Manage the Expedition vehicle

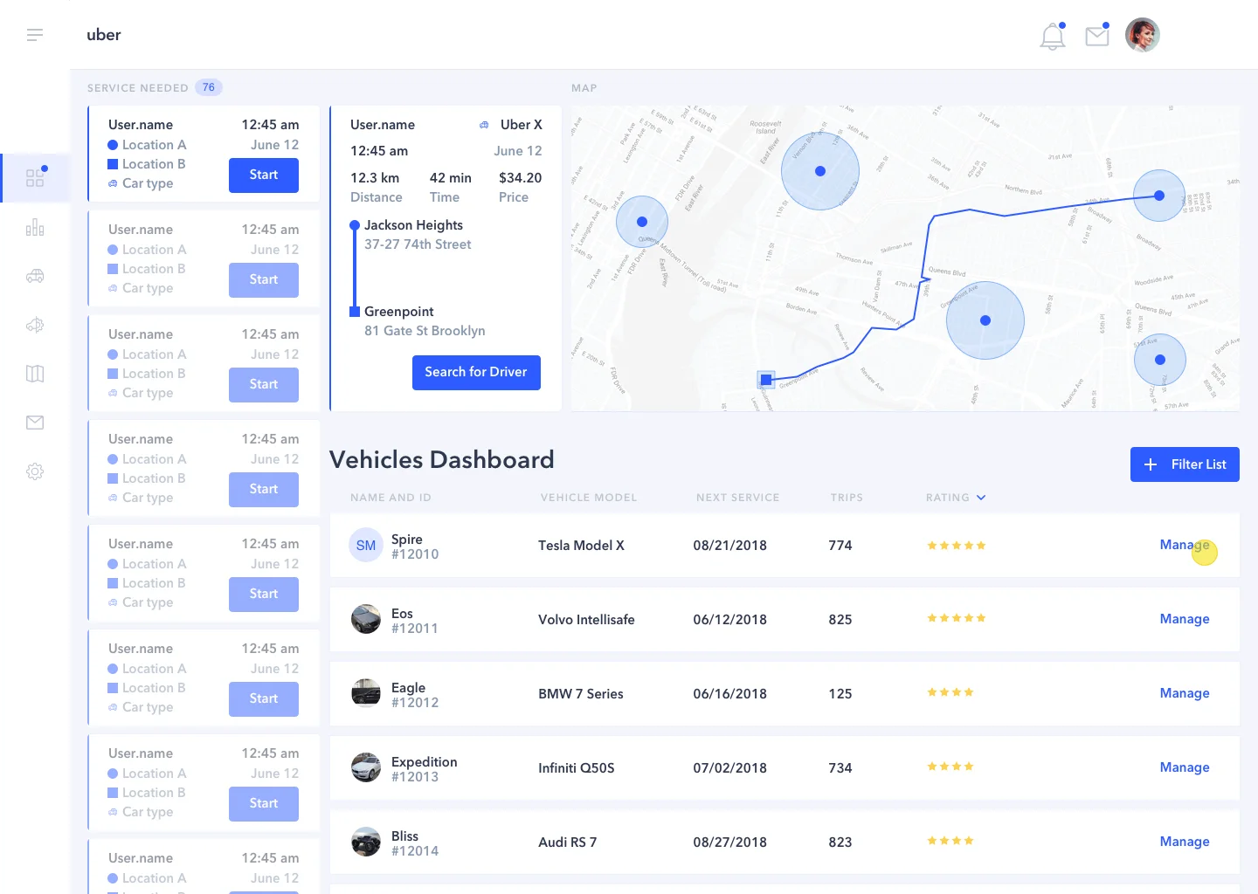click(x=1185, y=767)
